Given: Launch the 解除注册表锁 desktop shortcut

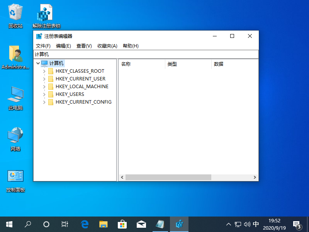Looking at the screenshot, I should point(44,12).
